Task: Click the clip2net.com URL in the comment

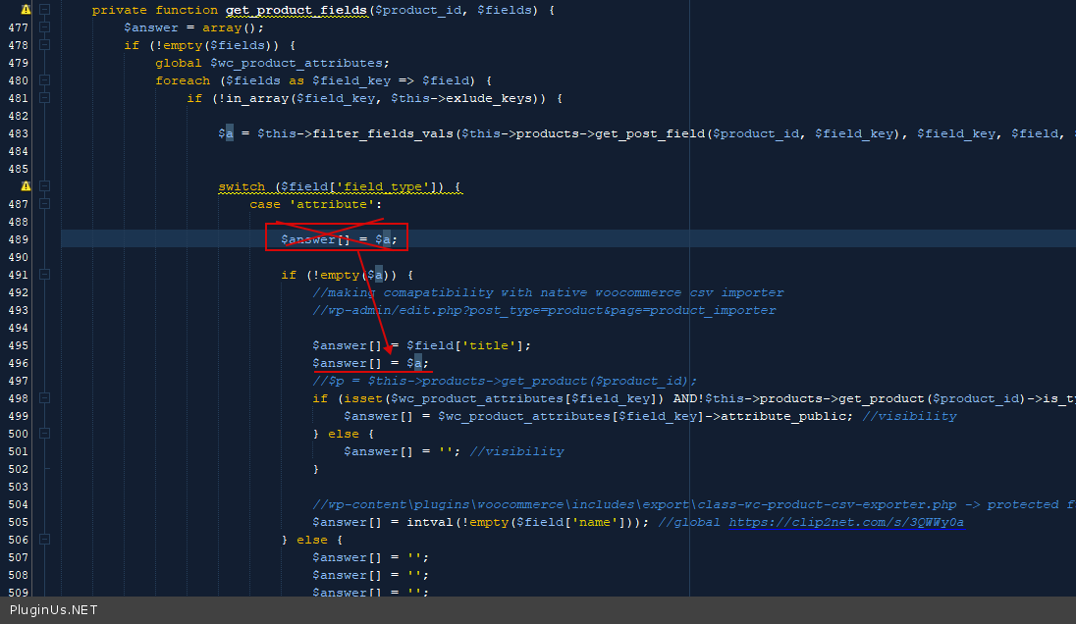Action: coord(846,522)
